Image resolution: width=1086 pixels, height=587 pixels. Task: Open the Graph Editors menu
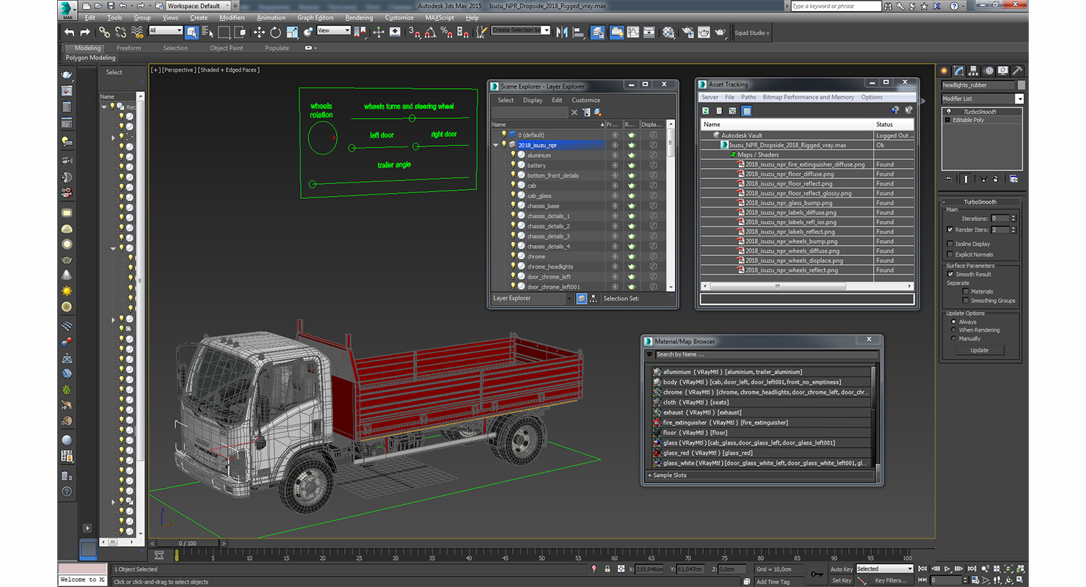316,18
